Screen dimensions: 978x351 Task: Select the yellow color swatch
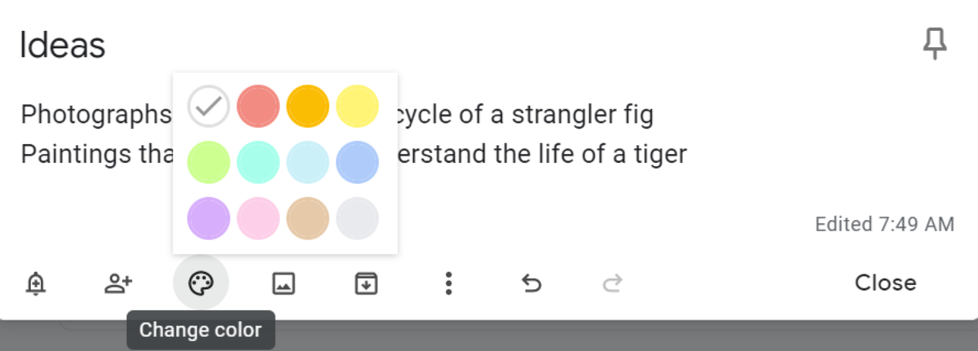point(358,106)
